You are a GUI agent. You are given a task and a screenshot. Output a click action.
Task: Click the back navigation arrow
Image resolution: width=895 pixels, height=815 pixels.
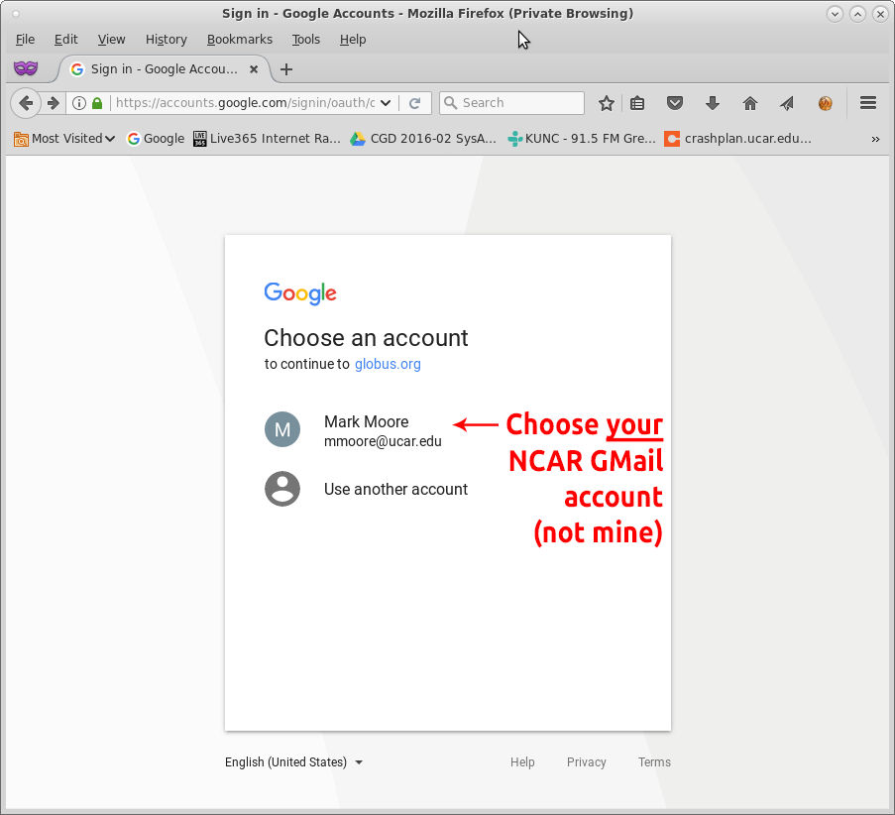point(26,103)
